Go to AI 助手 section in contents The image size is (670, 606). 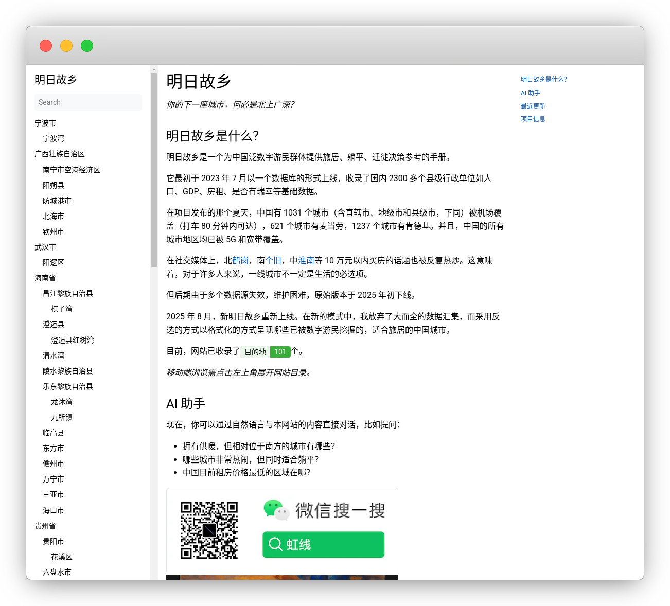click(530, 93)
